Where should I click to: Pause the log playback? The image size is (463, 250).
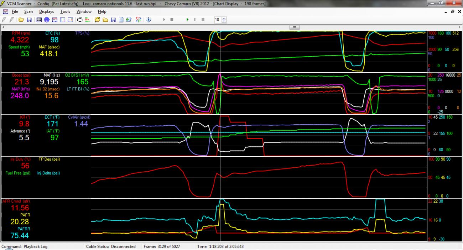point(195,20)
